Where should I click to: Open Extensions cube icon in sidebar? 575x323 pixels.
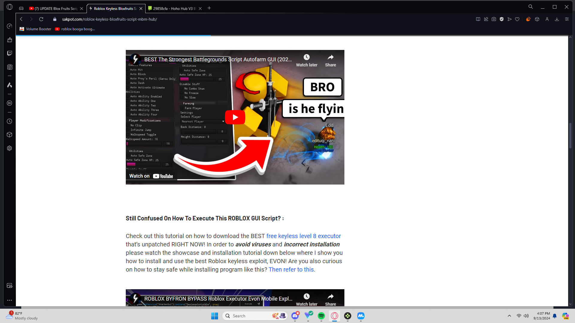(10, 135)
